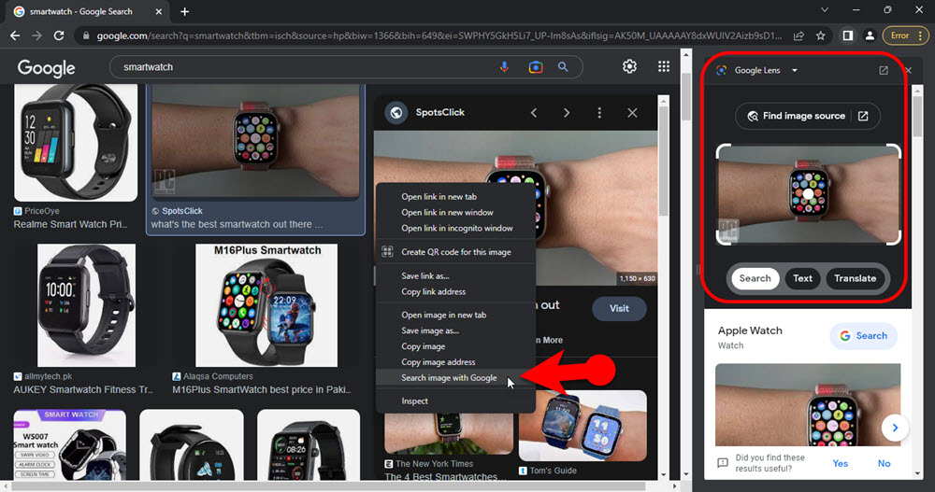Screen dimensions: 935x492
Task: Go back to the previous page
Action: tap(15, 35)
